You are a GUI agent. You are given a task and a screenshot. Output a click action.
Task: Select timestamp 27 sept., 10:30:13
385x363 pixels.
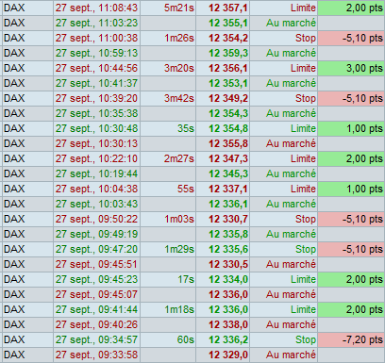(x=96, y=143)
